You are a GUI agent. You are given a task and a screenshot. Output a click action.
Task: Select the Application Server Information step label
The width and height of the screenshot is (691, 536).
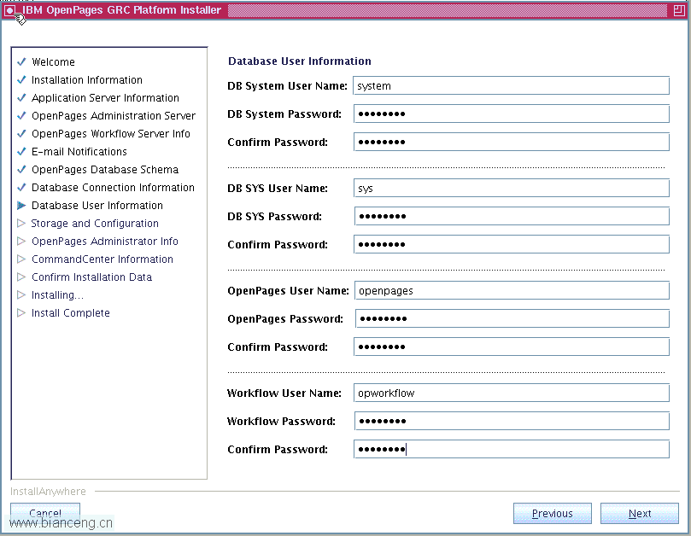coord(105,98)
